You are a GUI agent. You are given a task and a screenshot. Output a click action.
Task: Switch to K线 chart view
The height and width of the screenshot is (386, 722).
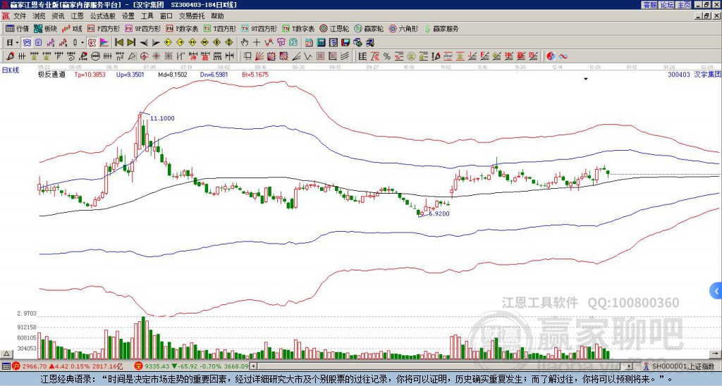click(72, 28)
